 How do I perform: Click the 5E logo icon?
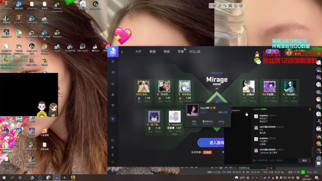coord(113,52)
